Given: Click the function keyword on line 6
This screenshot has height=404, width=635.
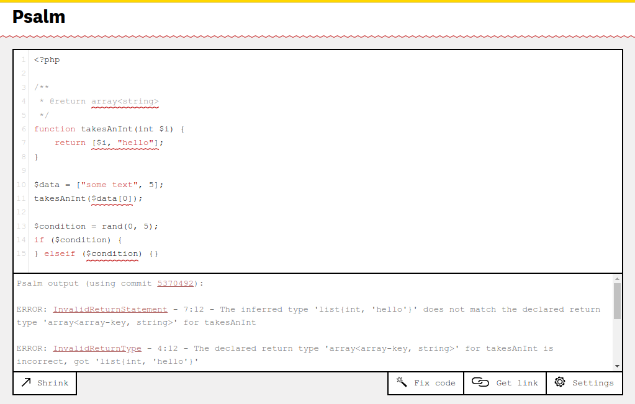Looking at the screenshot, I should [x=55, y=129].
